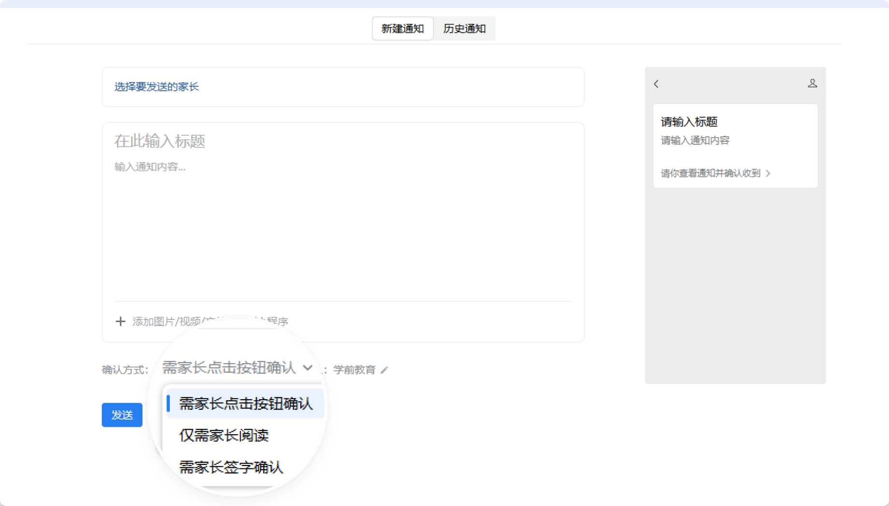Screen dimensions: 889x506
Task: Click the right chevron after 确认收到
Action: pos(768,173)
